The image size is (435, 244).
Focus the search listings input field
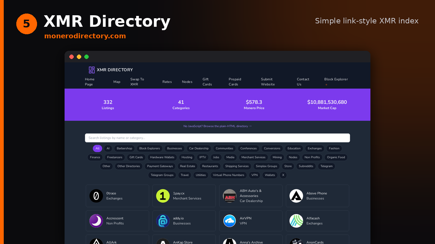pos(217,138)
